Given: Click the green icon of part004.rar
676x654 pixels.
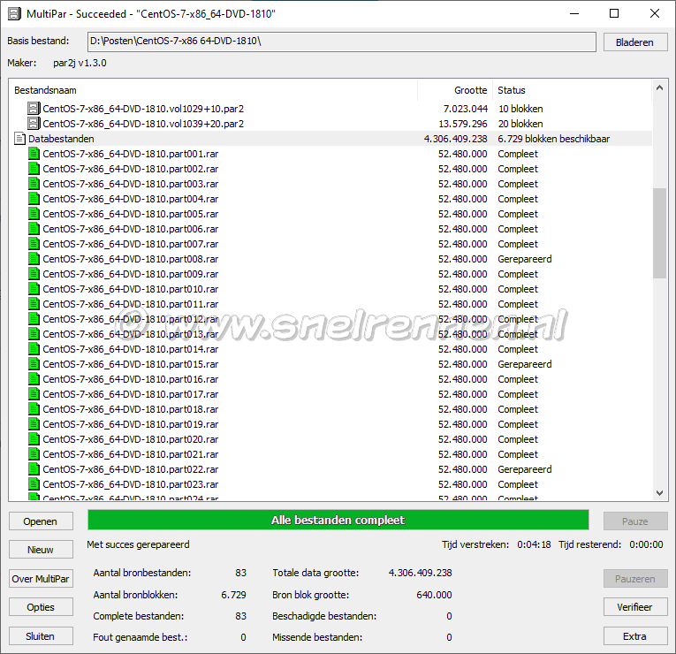Looking at the screenshot, I should (34, 199).
